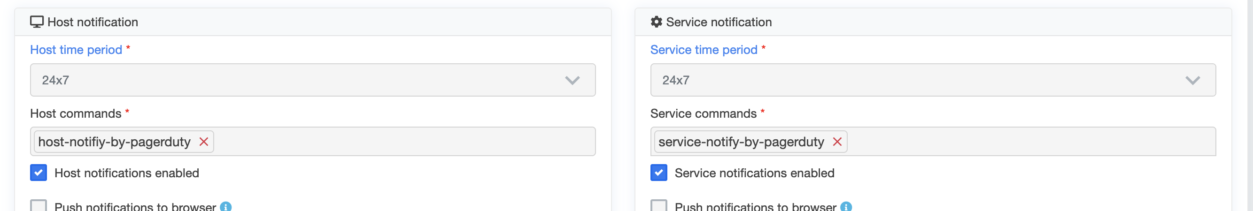Select the service-notify-by-pagerduty tag label
The width and height of the screenshot is (1253, 211).
tap(741, 142)
